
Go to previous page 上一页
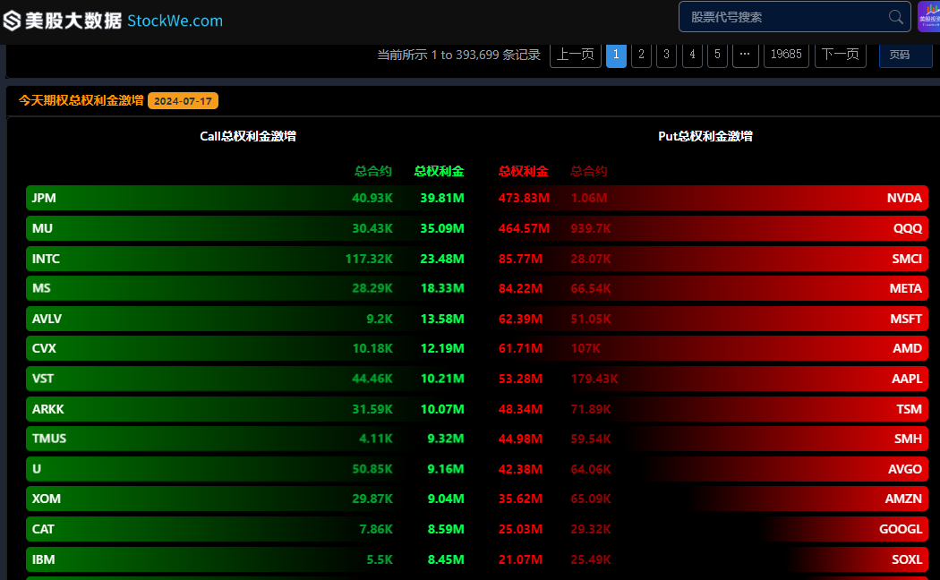tap(576, 55)
